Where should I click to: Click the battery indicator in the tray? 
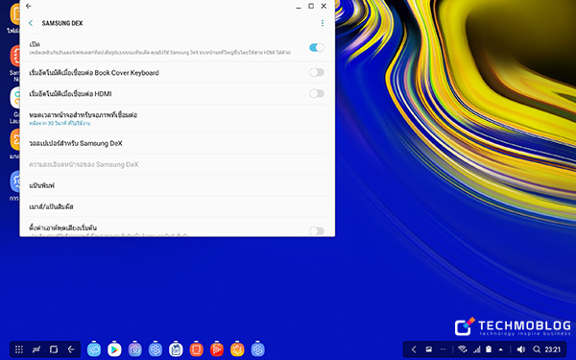click(x=489, y=349)
